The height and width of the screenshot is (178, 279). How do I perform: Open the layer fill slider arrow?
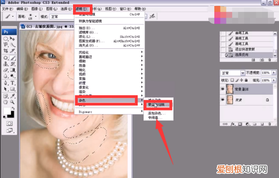point(274,80)
